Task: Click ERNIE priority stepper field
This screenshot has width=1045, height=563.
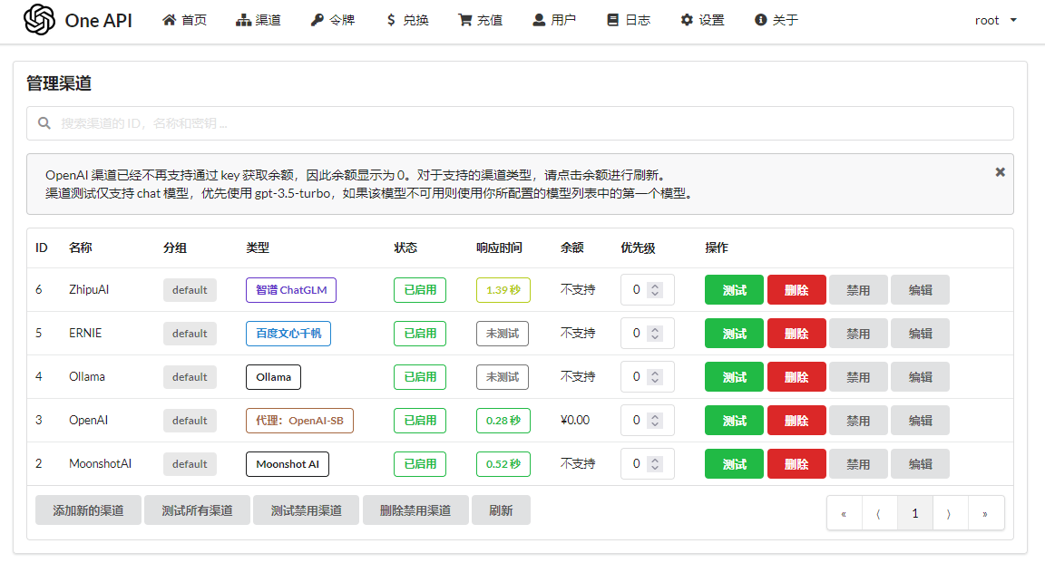Action: tap(647, 333)
